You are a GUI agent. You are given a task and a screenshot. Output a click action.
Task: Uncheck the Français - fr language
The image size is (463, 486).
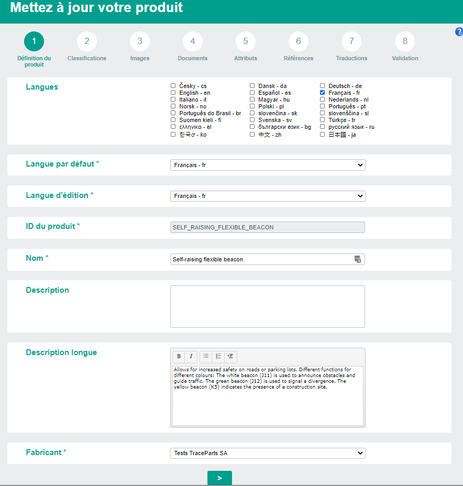click(x=323, y=93)
